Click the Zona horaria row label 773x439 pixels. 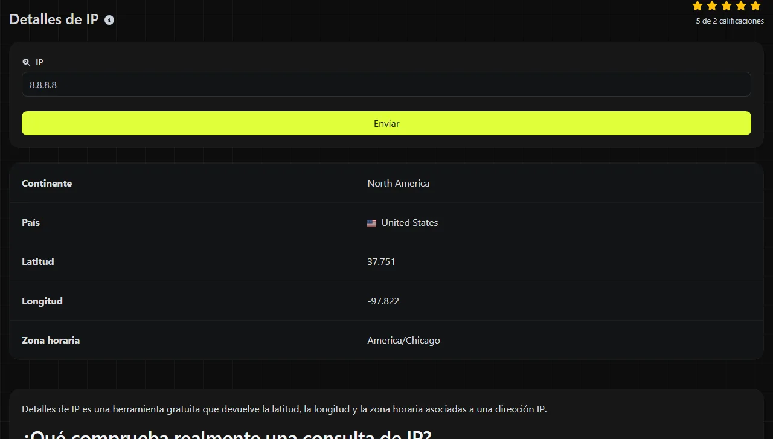tap(51, 341)
